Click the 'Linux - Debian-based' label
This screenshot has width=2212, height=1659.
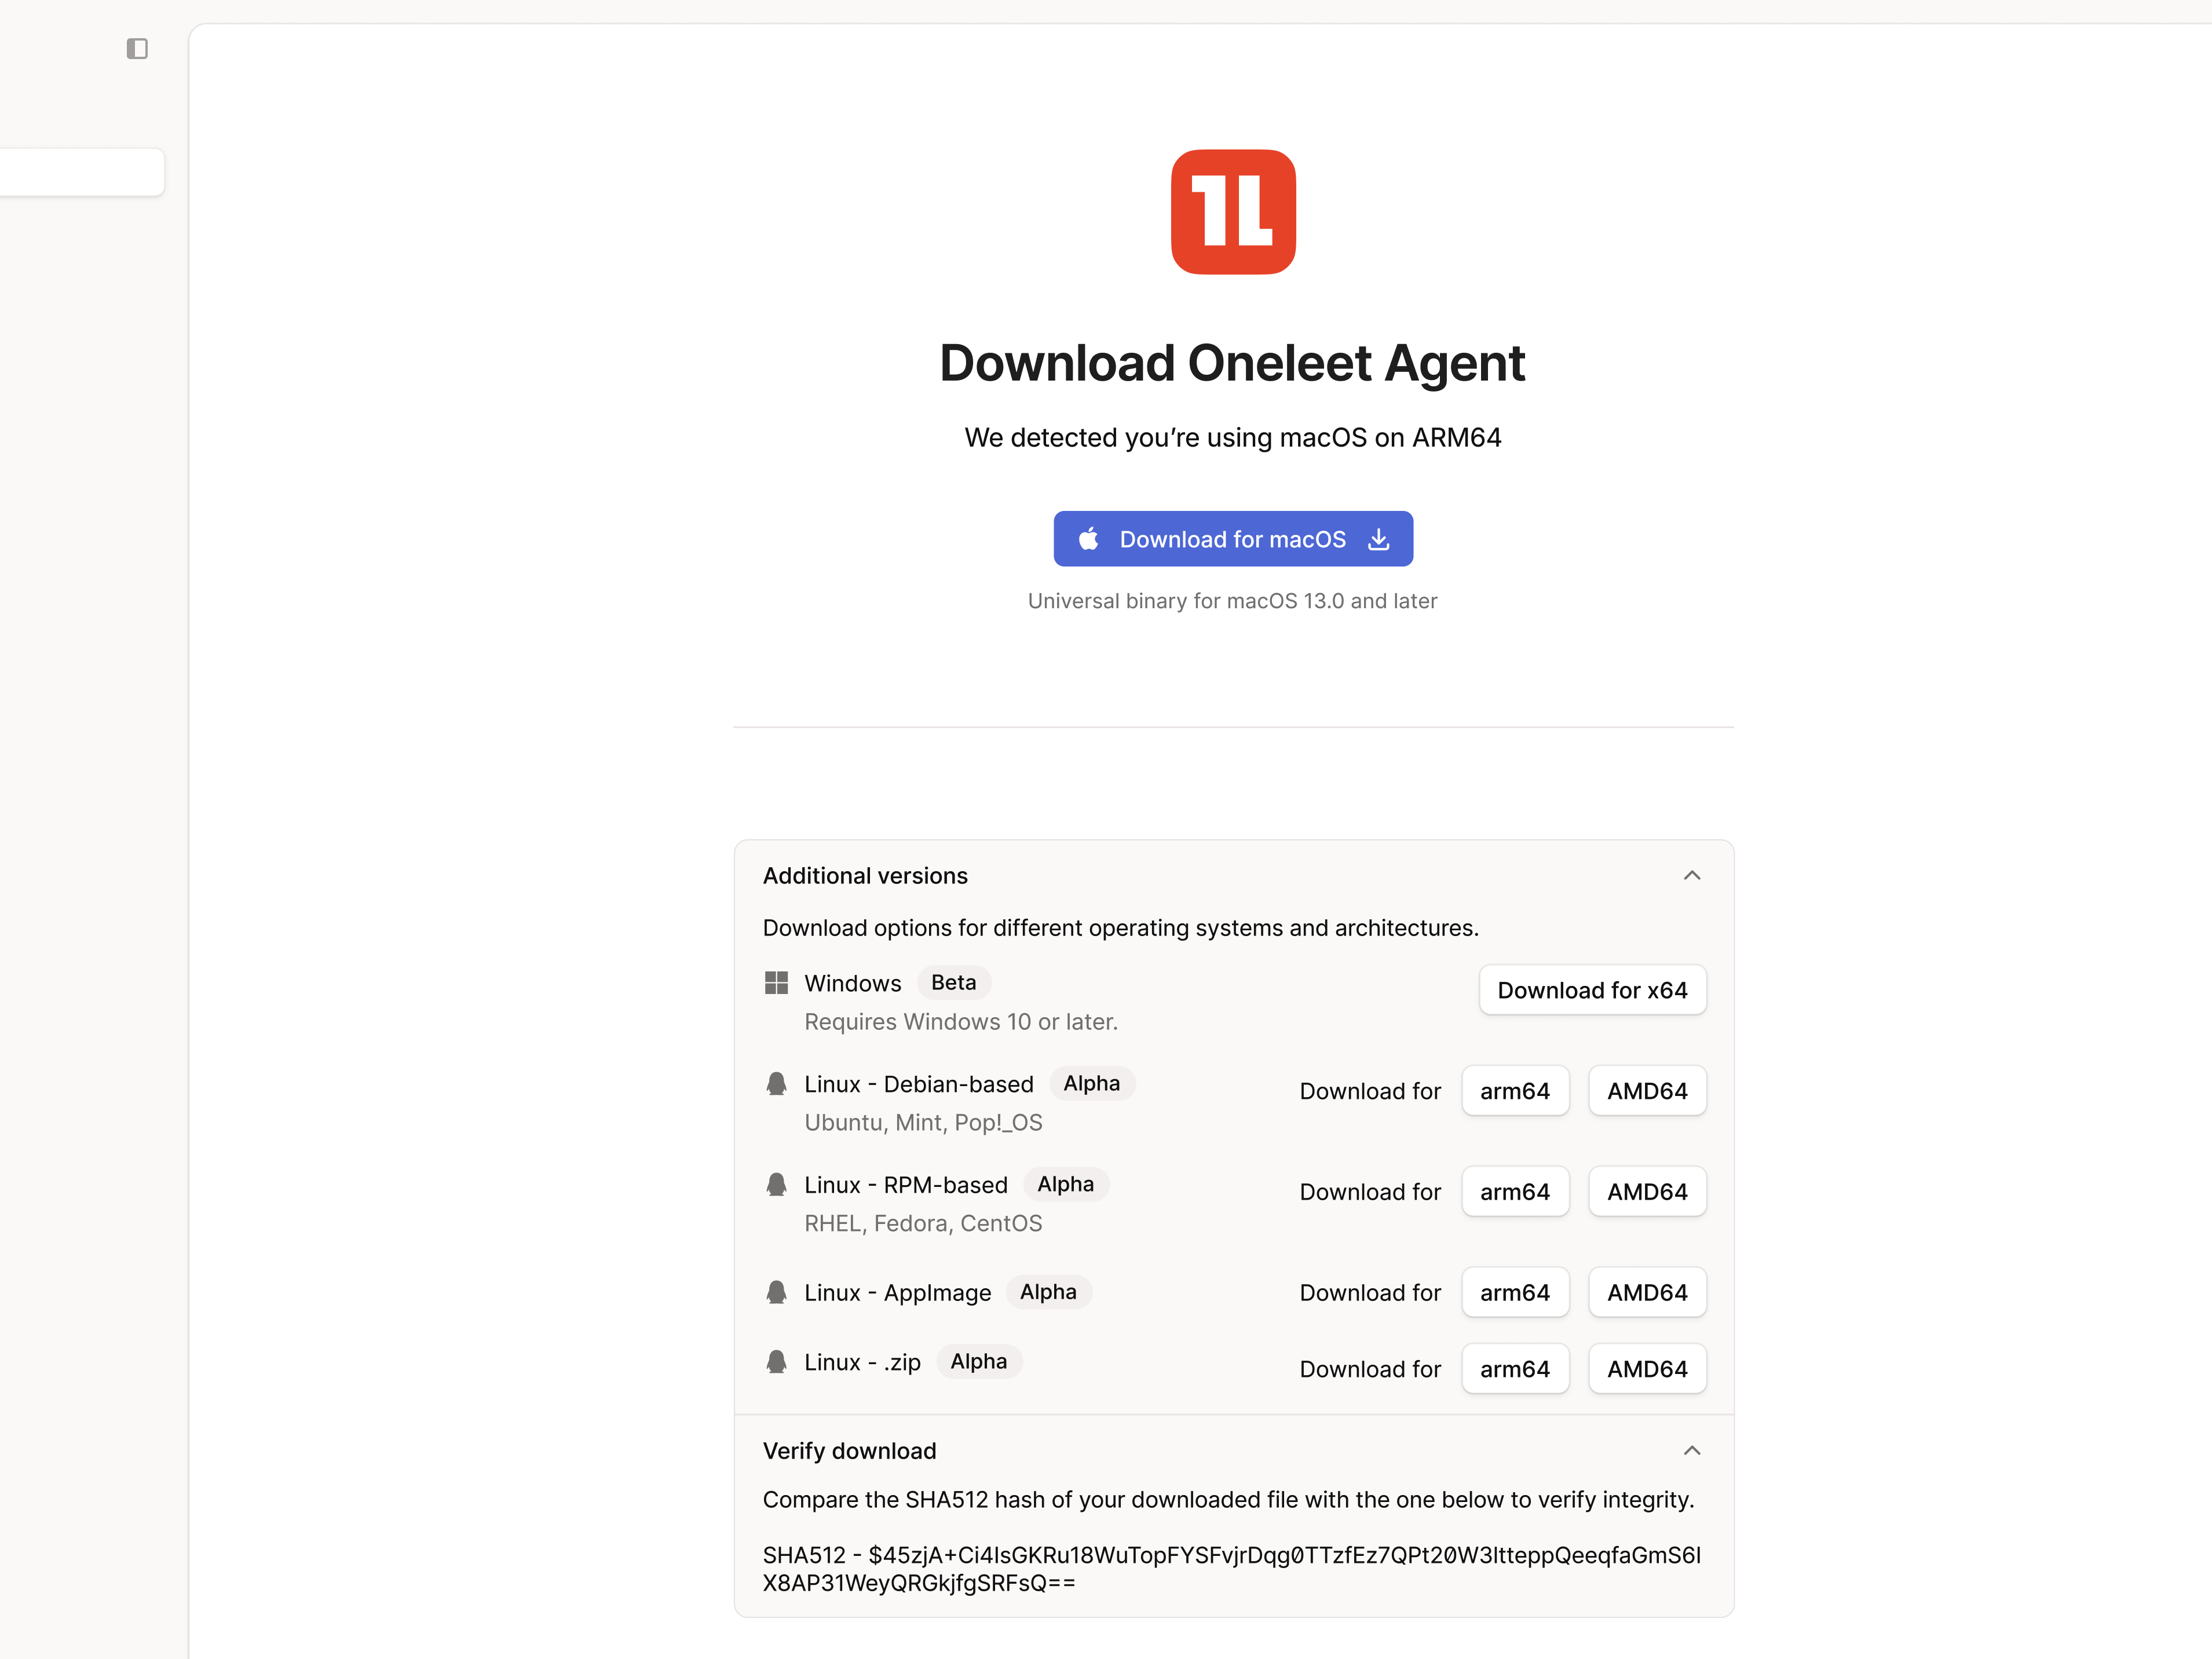pyautogui.click(x=919, y=1085)
